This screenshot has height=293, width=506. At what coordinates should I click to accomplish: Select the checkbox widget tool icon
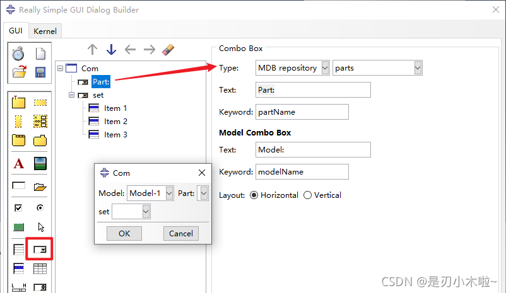click(19, 207)
